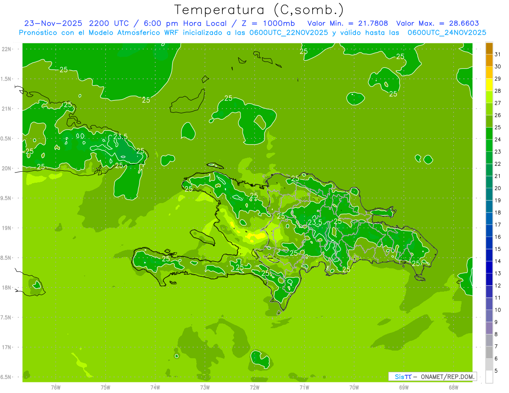Click the "75W" longitude label
This screenshot has width=509, height=393.
106,387
